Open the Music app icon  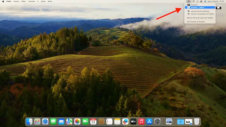[x=141, y=121]
